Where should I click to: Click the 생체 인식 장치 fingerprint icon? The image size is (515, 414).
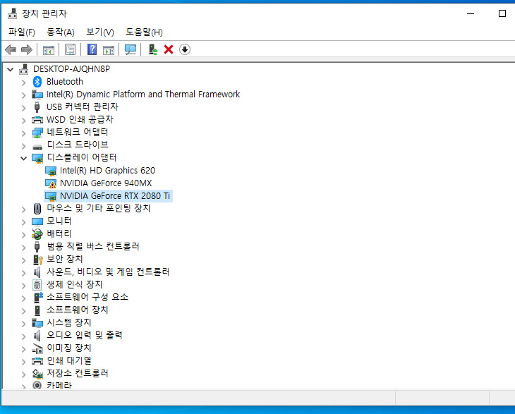[37, 285]
